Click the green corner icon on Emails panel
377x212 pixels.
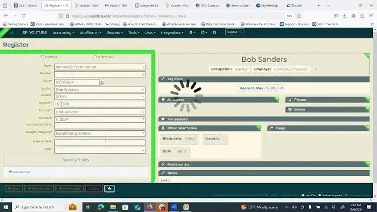[x=368, y=109]
